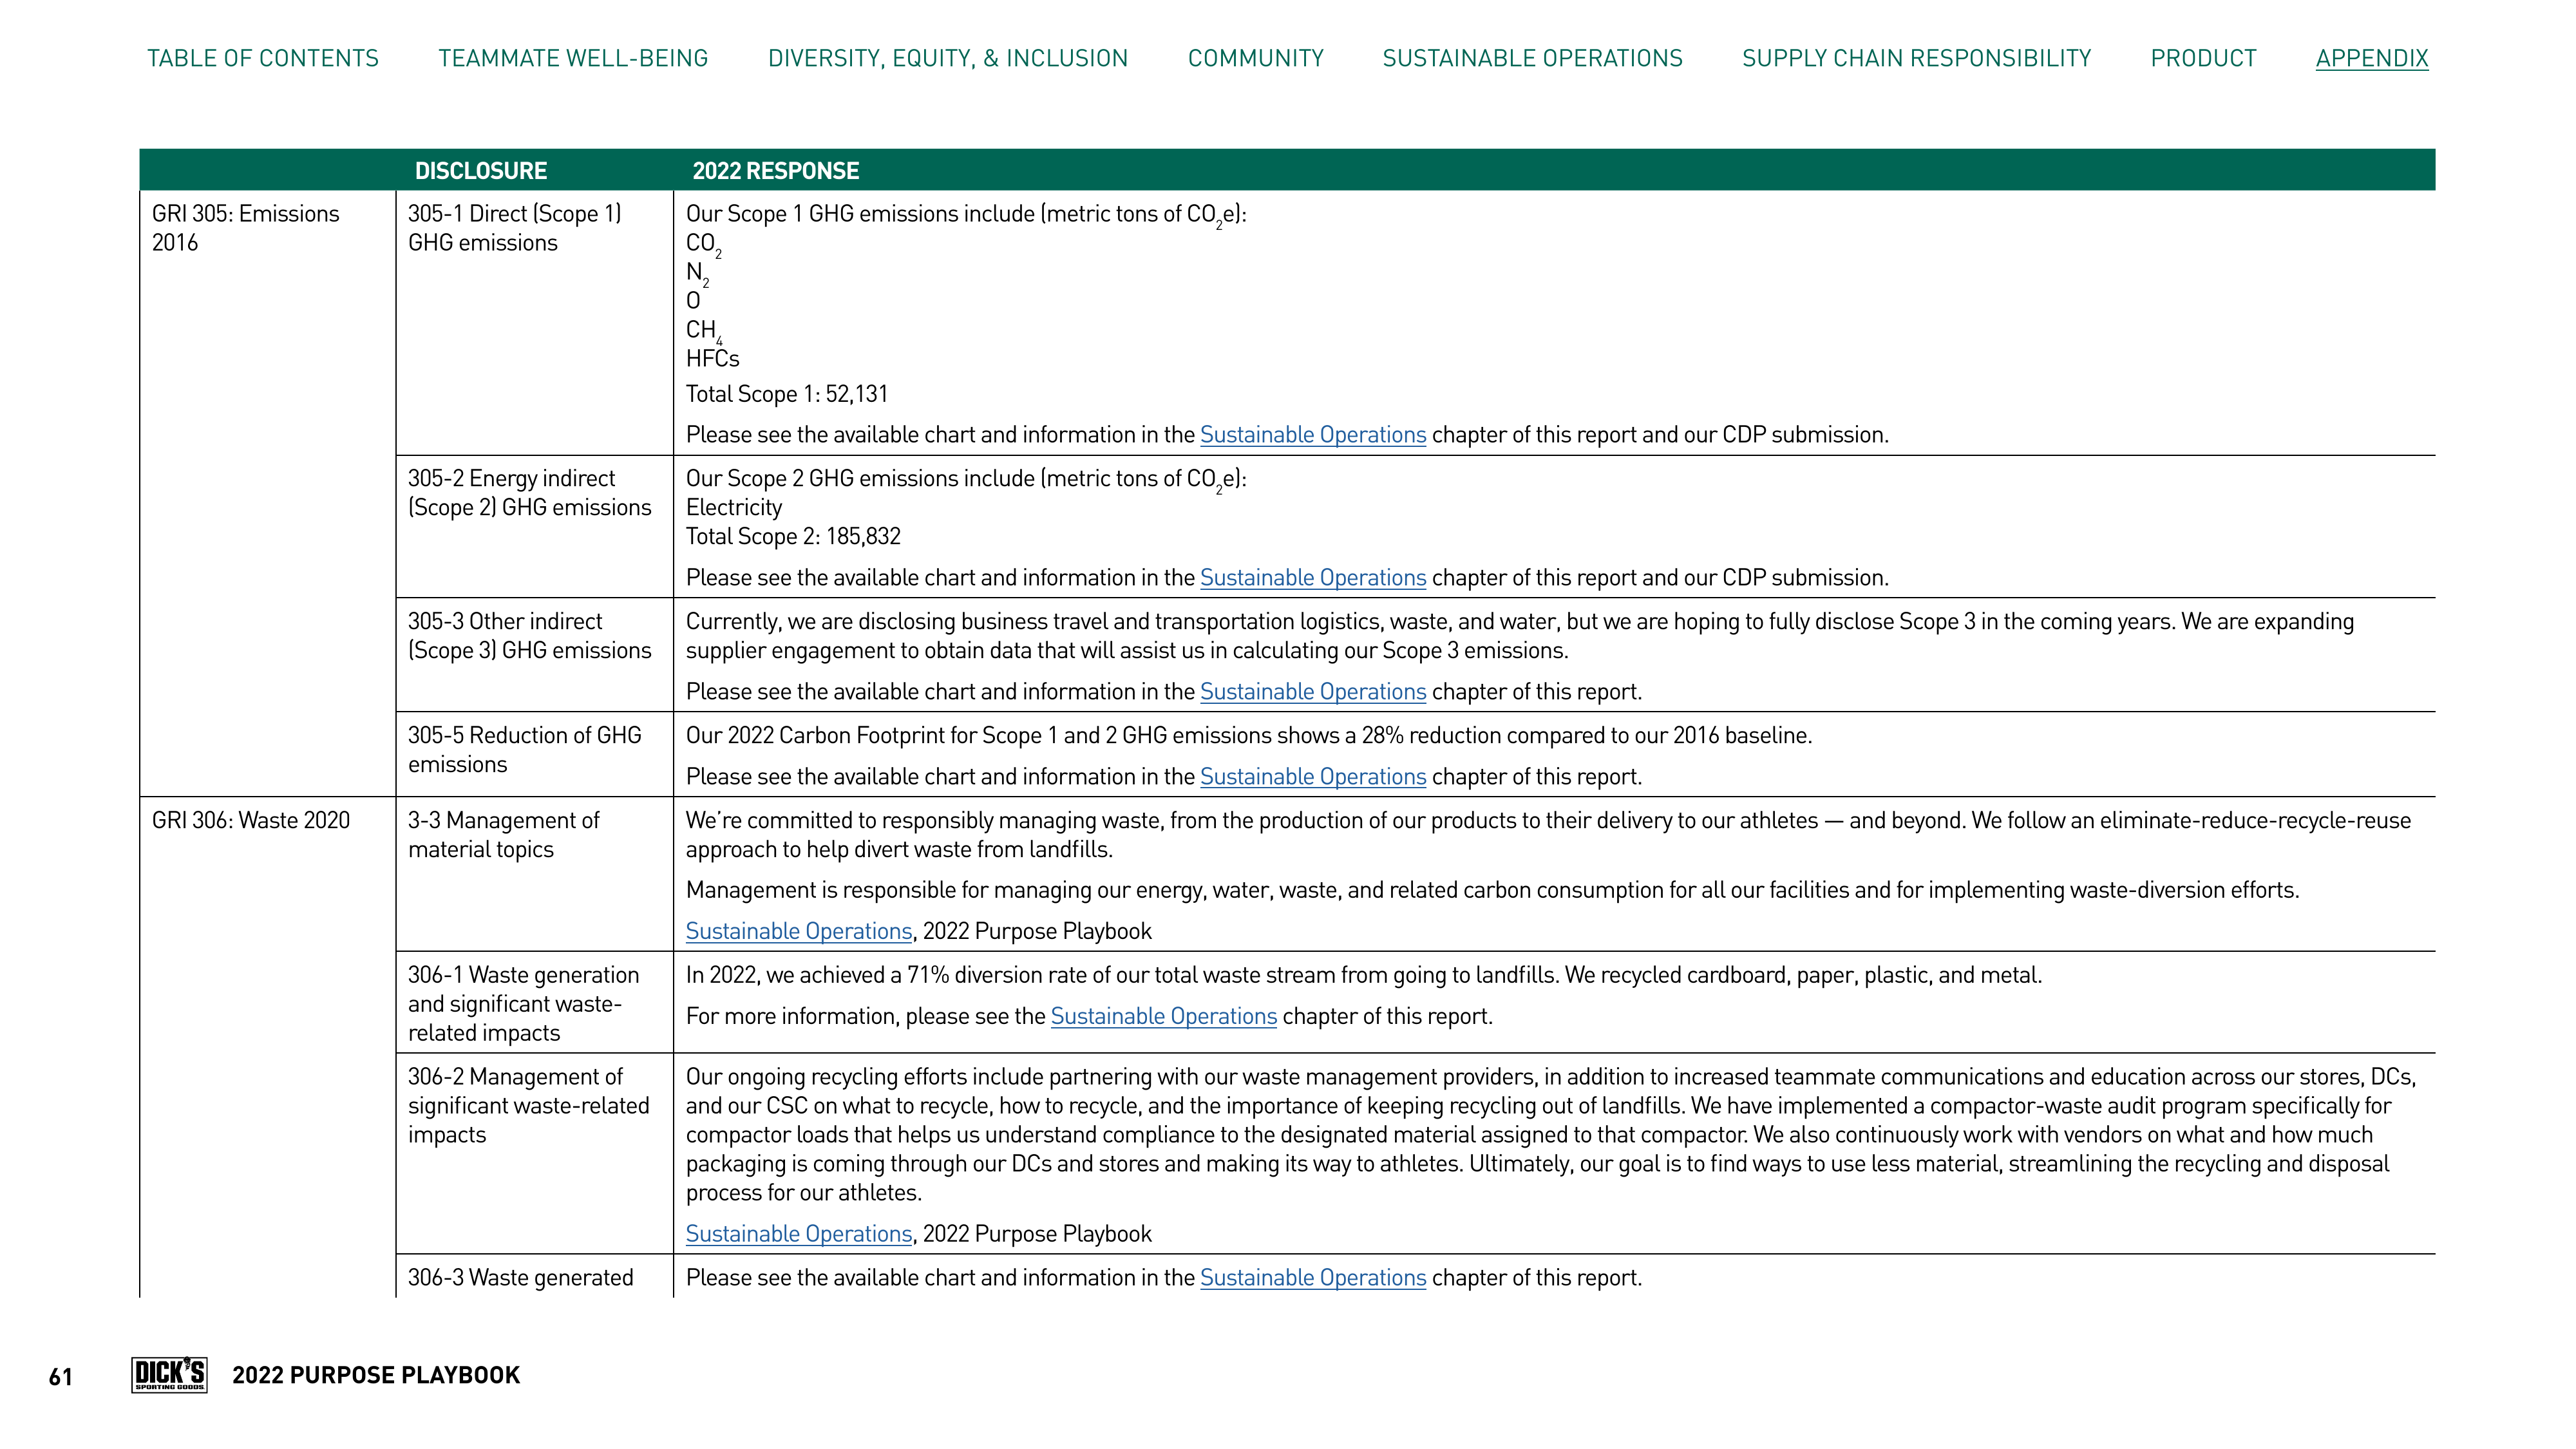This screenshot has width=2576, height=1449.
Task: Go to the Product section
Action: tap(2204, 58)
